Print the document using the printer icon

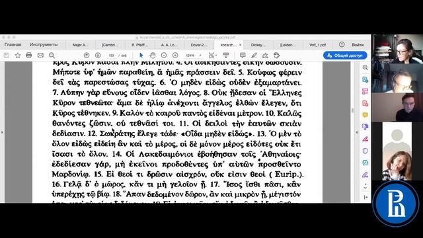[x=29, y=56]
